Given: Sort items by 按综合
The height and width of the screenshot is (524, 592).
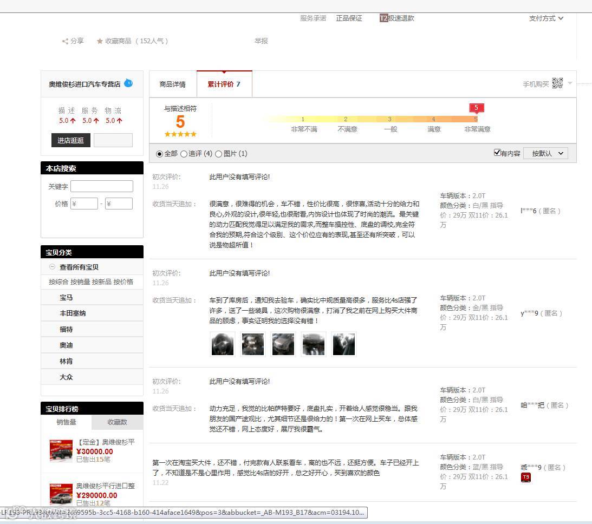Looking at the screenshot, I should click(58, 282).
